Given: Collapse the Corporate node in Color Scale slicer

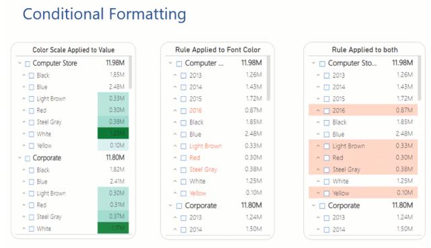Looking at the screenshot, I should click(20, 158).
